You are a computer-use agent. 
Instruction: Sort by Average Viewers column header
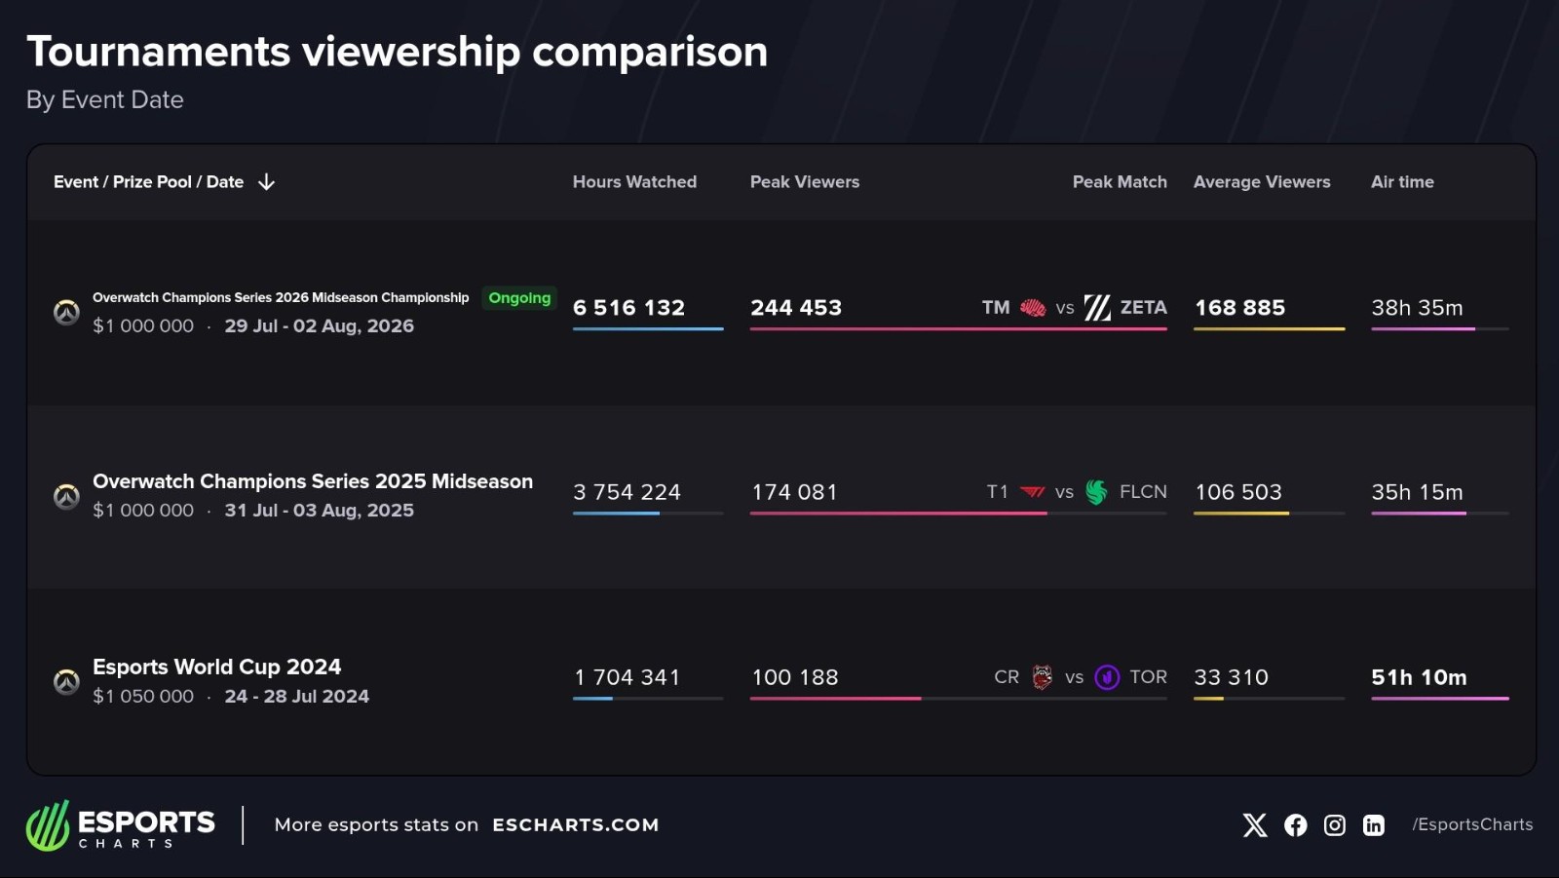pyautogui.click(x=1262, y=182)
